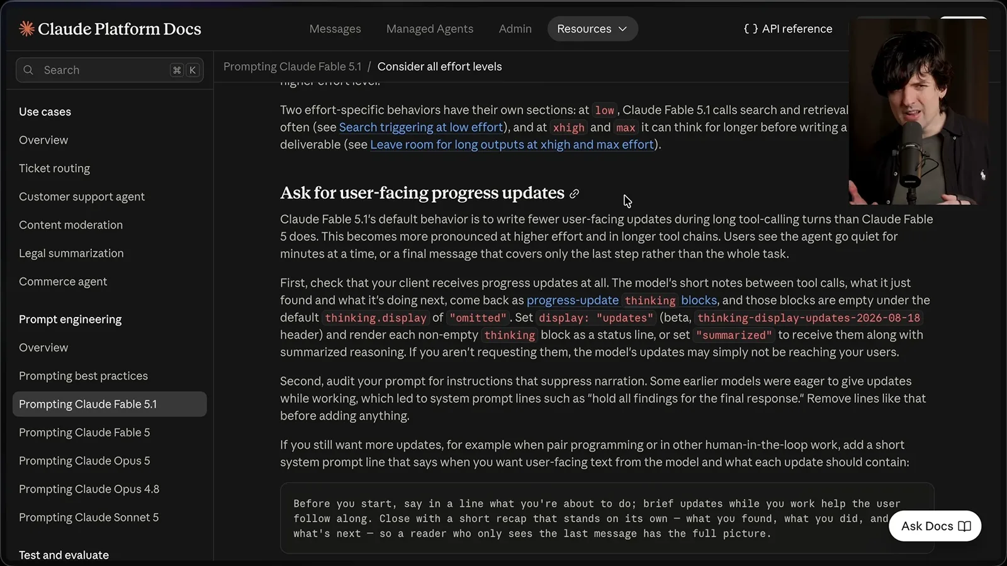Open Legal summarization page
Screen dimensions: 1007x566
click(x=71, y=253)
